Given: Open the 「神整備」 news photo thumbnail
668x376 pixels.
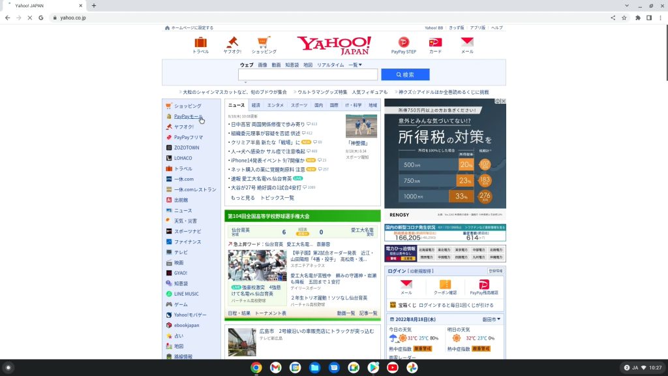Looking at the screenshot, I should (x=361, y=126).
